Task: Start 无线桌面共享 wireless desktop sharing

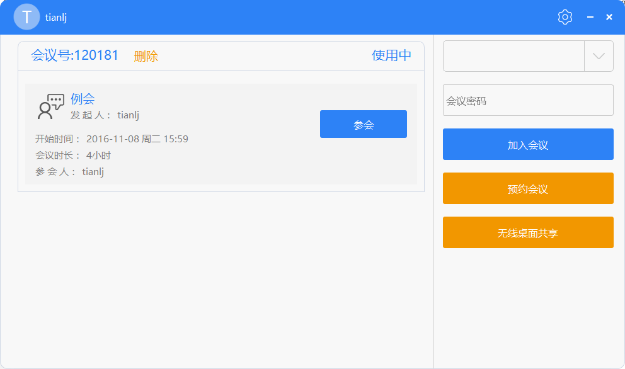Action: click(528, 232)
